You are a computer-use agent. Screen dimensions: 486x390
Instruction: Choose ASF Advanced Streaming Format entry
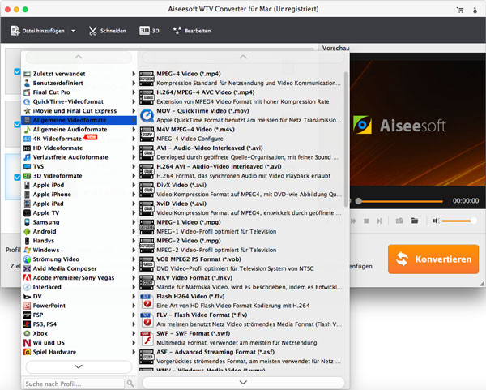(241, 357)
